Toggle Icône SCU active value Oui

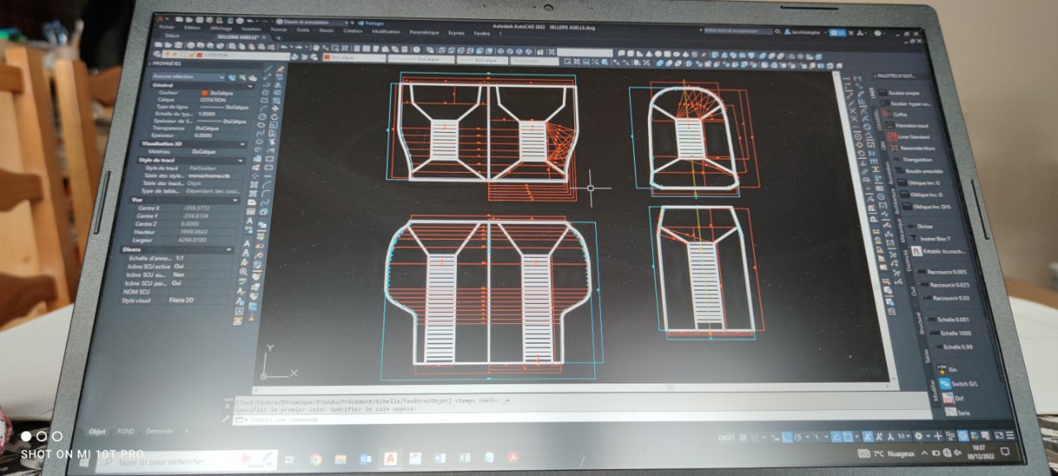178,266
